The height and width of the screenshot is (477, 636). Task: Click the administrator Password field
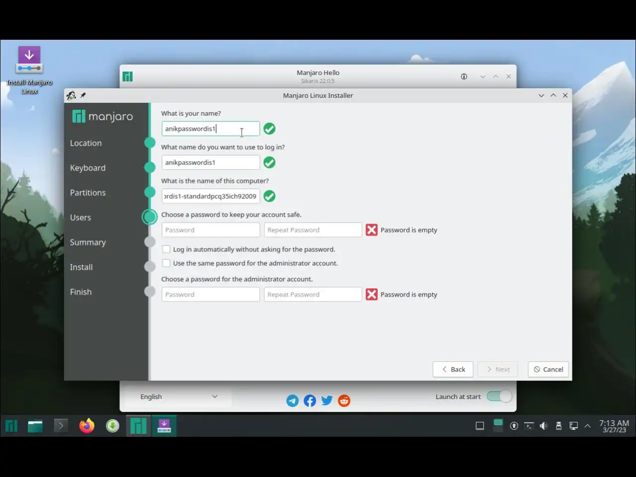(211, 295)
